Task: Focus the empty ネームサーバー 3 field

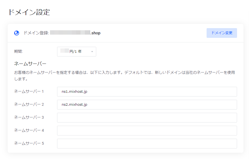Action: coord(147,117)
